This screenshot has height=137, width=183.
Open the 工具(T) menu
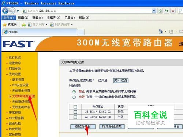click(70, 18)
